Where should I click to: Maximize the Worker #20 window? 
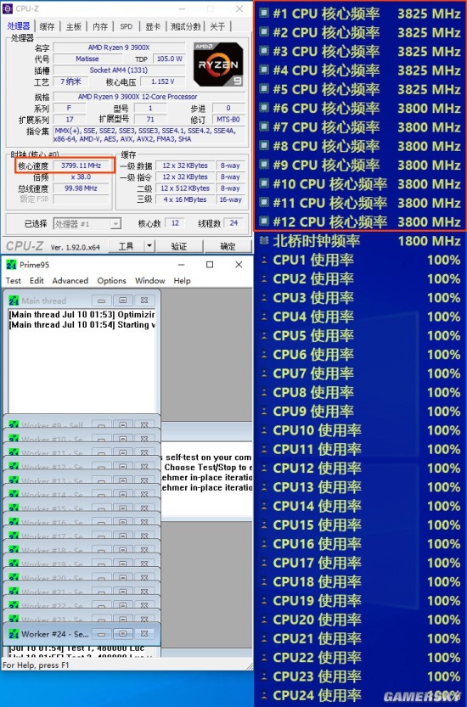[x=123, y=578]
